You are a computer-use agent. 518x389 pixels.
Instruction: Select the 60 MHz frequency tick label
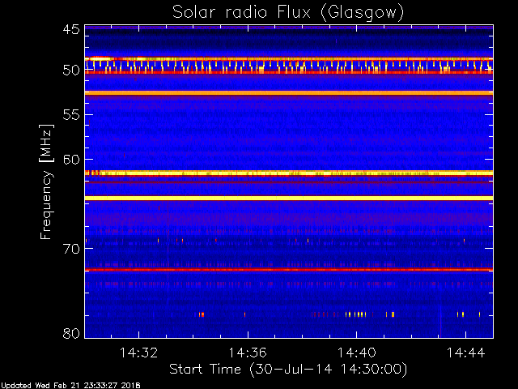click(70, 159)
